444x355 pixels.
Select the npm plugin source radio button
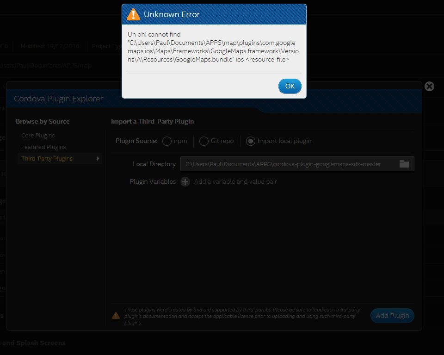coord(167,141)
